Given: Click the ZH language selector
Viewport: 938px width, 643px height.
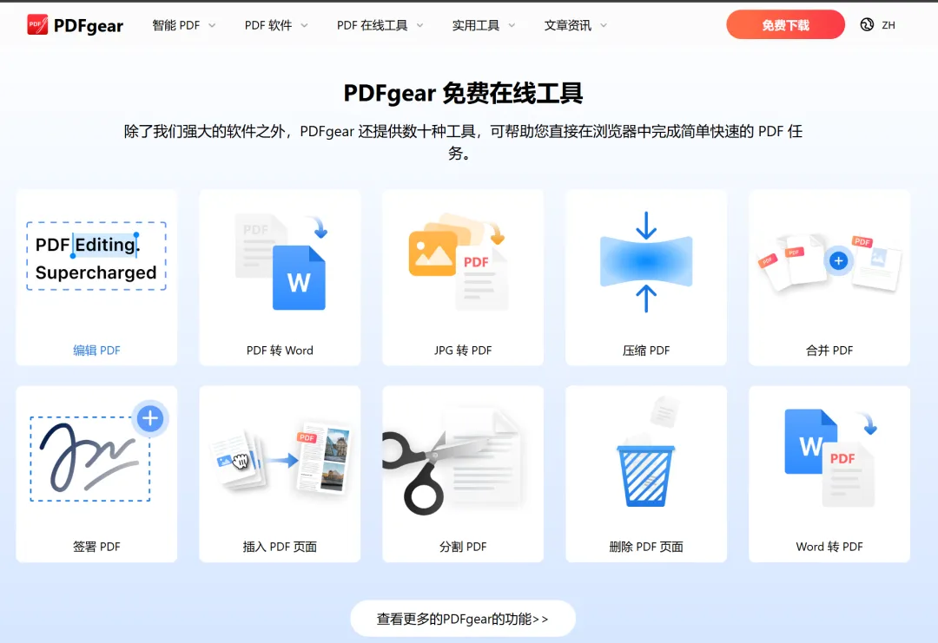Looking at the screenshot, I should click(888, 25).
